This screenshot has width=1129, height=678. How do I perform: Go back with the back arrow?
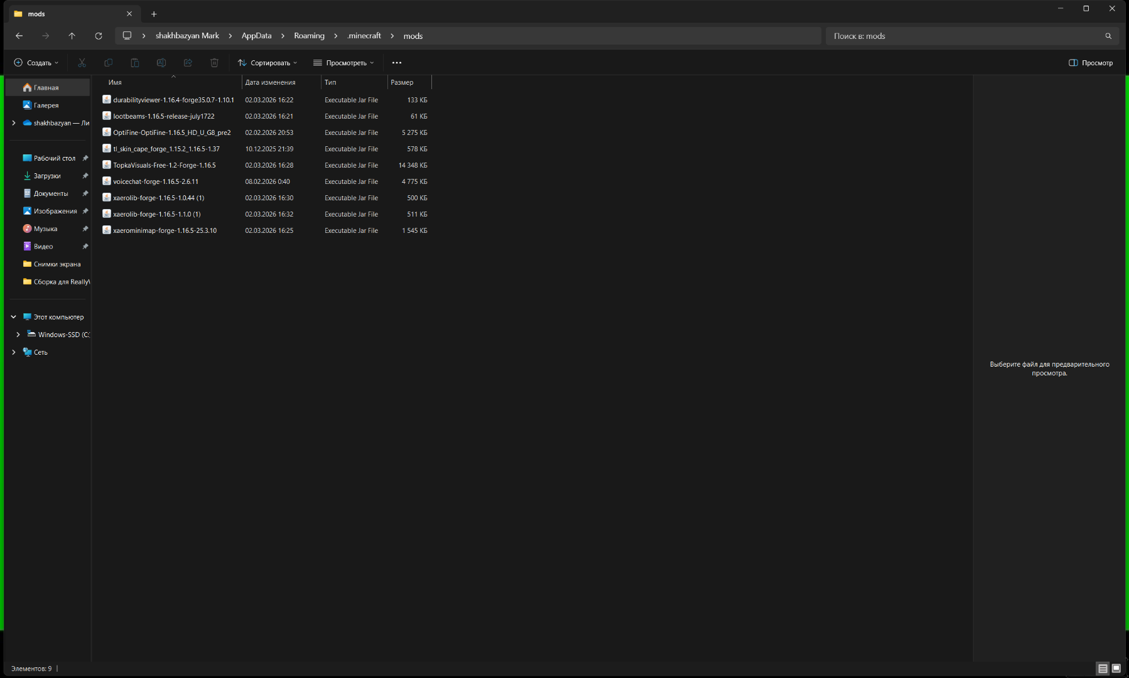coord(19,36)
